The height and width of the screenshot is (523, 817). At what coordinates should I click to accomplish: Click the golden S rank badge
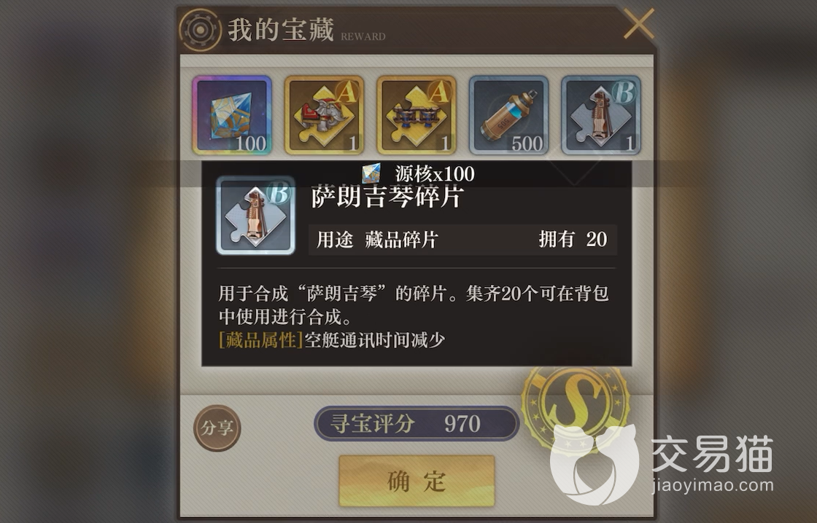[575, 405]
